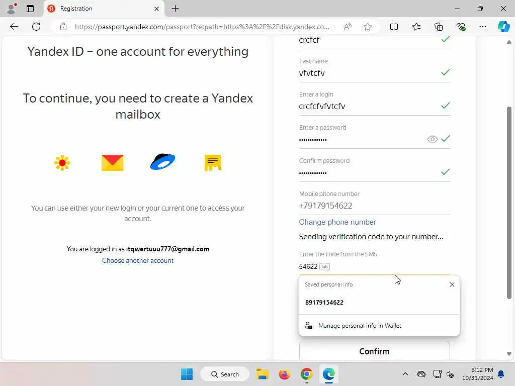The image size is (515, 386).
Task: Show password with the eye icon
Action: 432,139
